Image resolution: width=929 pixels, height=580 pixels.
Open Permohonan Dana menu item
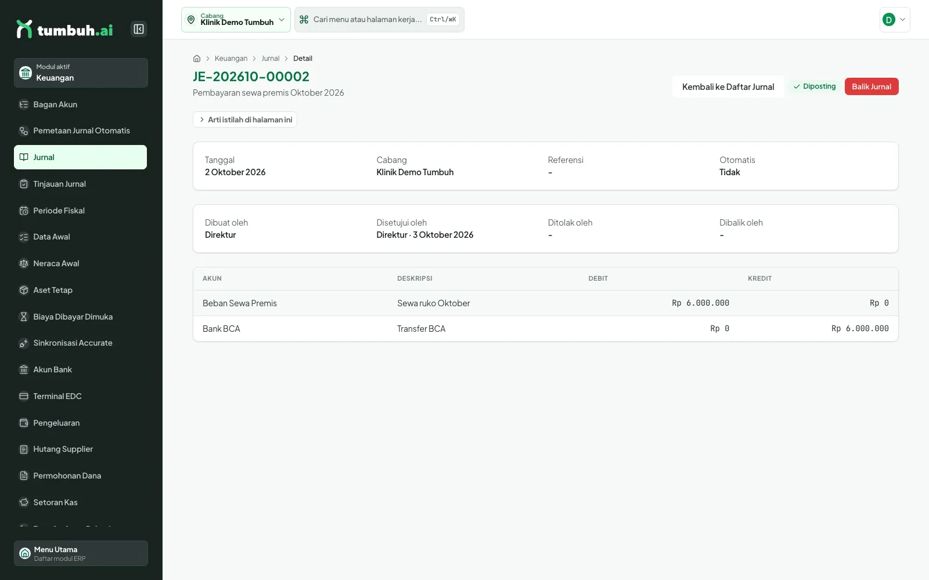(x=80, y=476)
